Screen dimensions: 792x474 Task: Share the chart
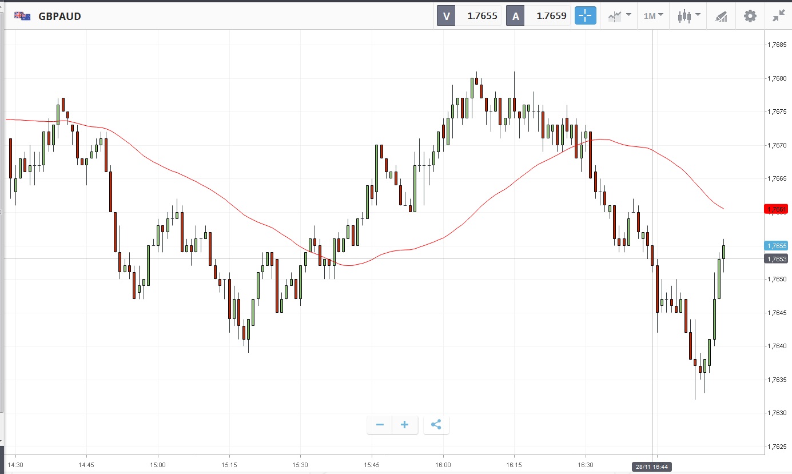[436, 425]
